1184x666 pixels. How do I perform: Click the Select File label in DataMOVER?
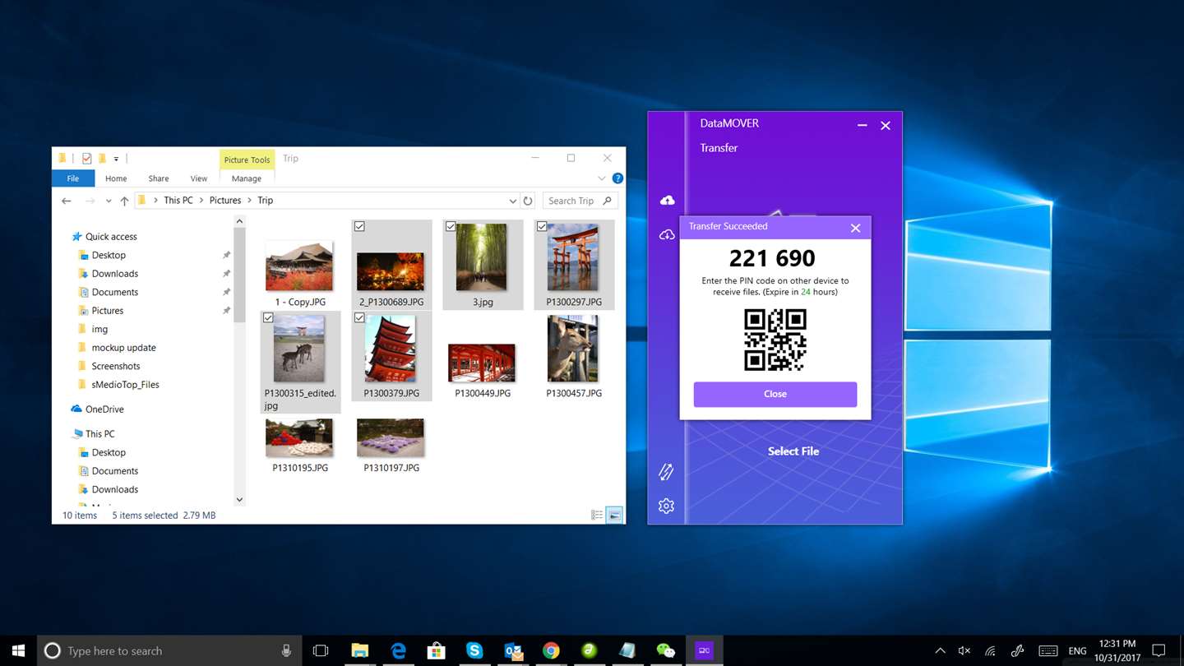(x=793, y=451)
